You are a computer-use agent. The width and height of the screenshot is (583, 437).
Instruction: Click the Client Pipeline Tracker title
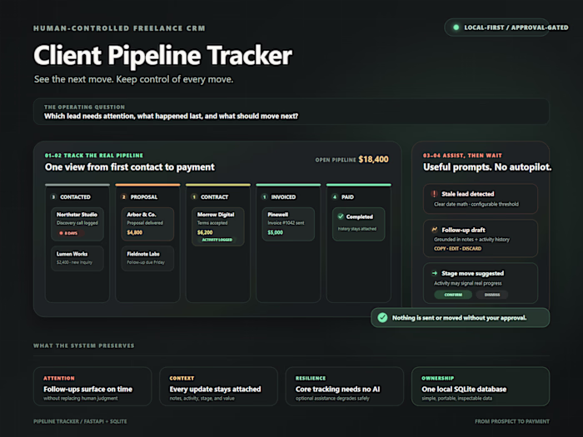[163, 56]
